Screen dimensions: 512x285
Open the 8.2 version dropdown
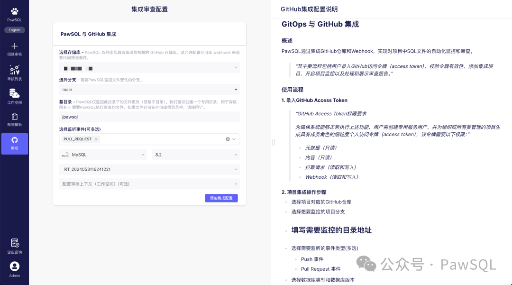point(196,155)
